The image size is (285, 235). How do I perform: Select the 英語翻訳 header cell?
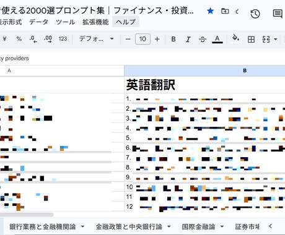point(204,85)
